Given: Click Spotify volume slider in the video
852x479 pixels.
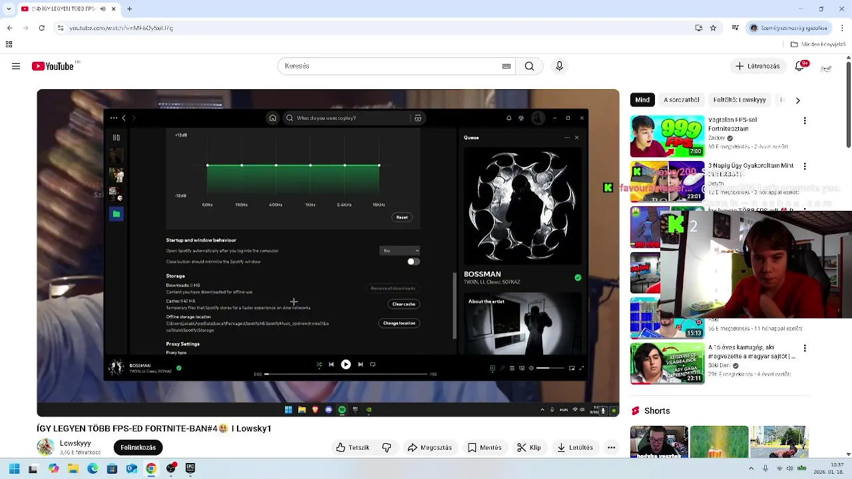Looking at the screenshot, I should click(x=550, y=368).
